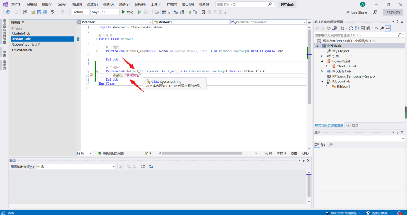Screen dimensions: 407x215
Task: Click Alphabetical sort icon in Properties panel
Action: pos(323,145)
